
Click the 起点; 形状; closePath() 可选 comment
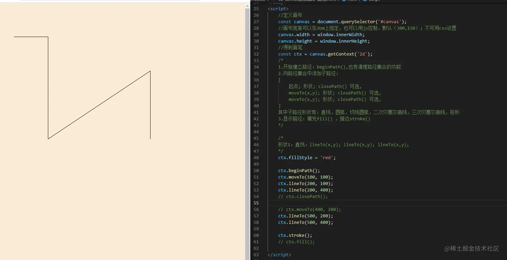(x=325, y=86)
